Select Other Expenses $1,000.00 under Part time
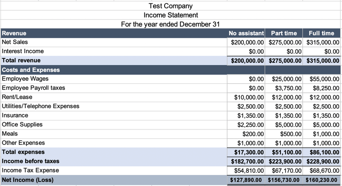Viewport: 342px width, 186px height. pyautogui.click(x=284, y=143)
